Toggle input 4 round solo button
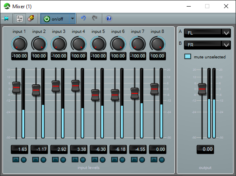Viewport: 236px width, 176px height. pyautogui.click(x=83, y=160)
